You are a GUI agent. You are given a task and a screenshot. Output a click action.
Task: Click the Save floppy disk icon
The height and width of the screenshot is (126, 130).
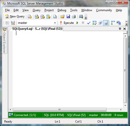coord(68,16)
